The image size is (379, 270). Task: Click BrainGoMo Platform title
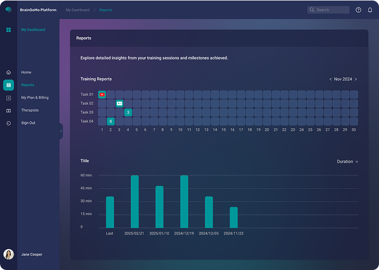pyautogui.click(x=38, y=10)
